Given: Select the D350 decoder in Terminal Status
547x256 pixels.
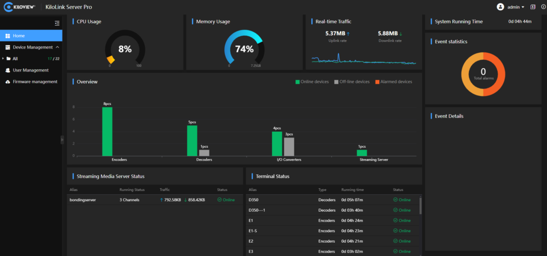Looking at the screenshot, I should pos(254,199).
